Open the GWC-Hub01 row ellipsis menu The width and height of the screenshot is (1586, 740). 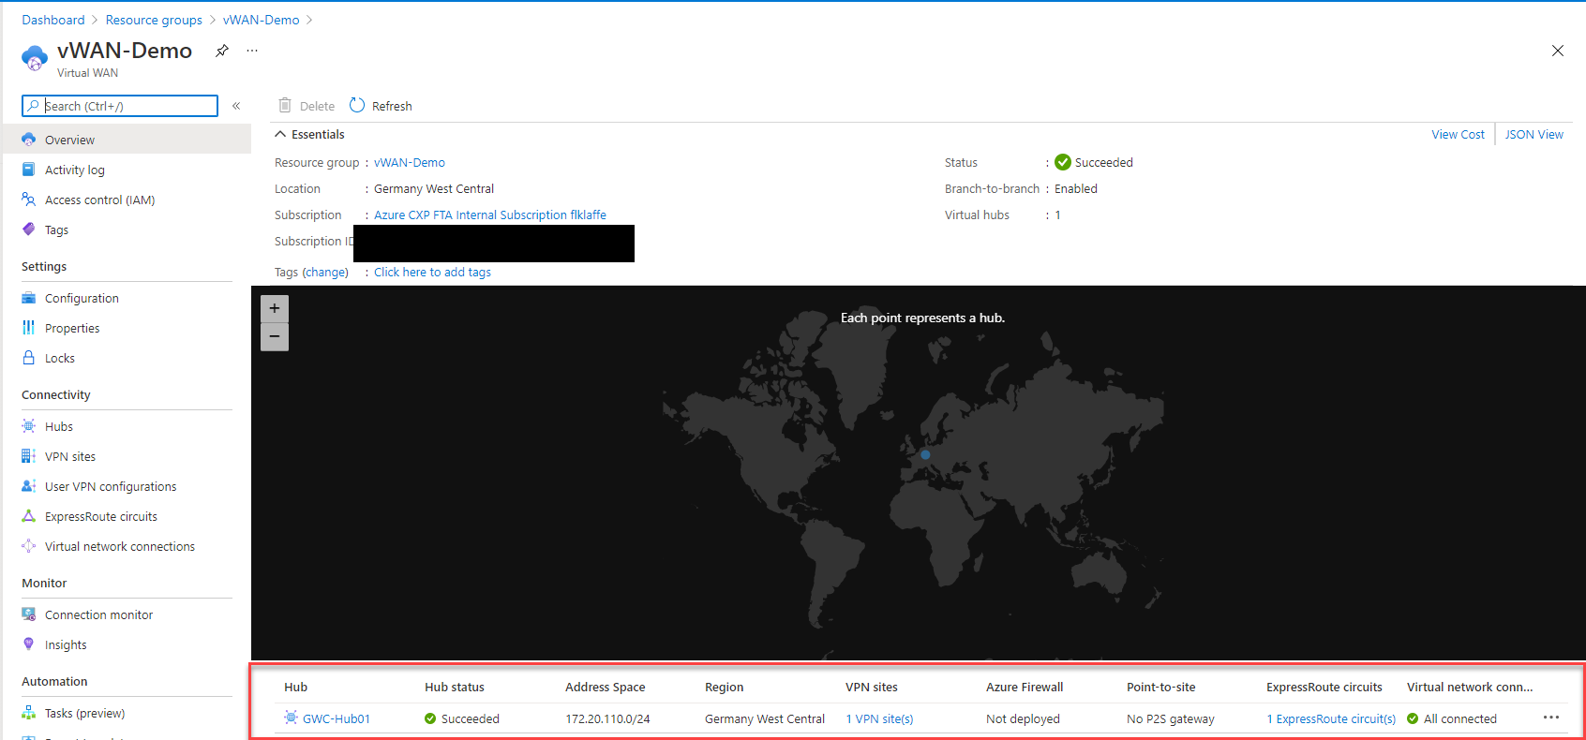tap(1551, 718)
